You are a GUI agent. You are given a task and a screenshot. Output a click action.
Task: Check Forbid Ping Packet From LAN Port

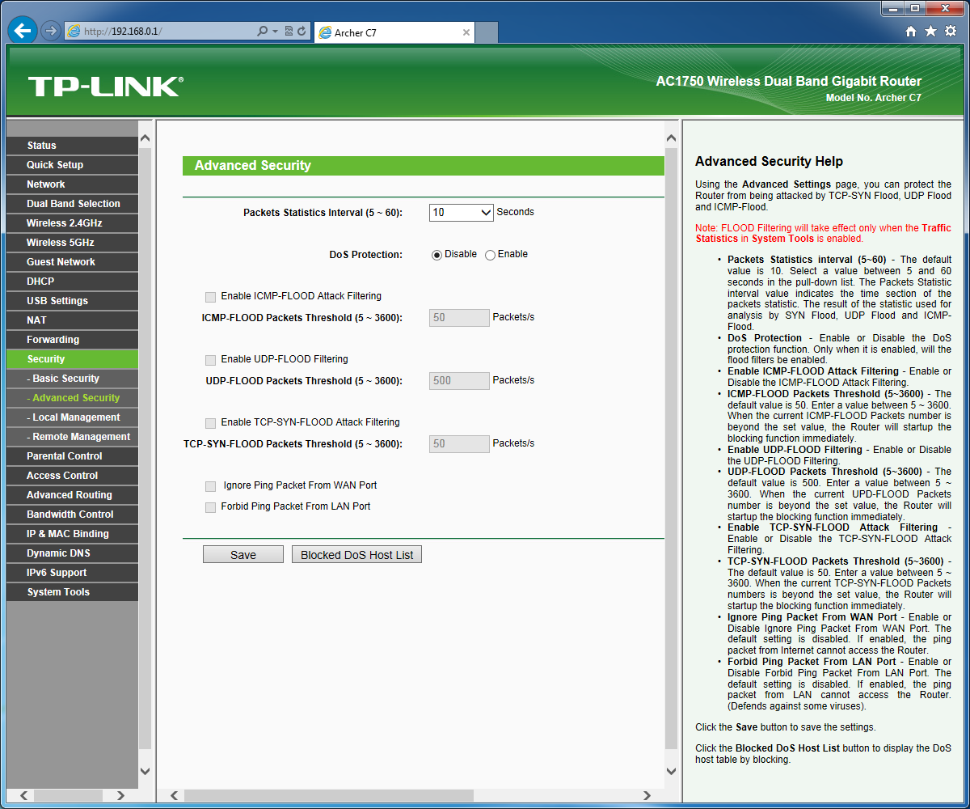[210, 507]
